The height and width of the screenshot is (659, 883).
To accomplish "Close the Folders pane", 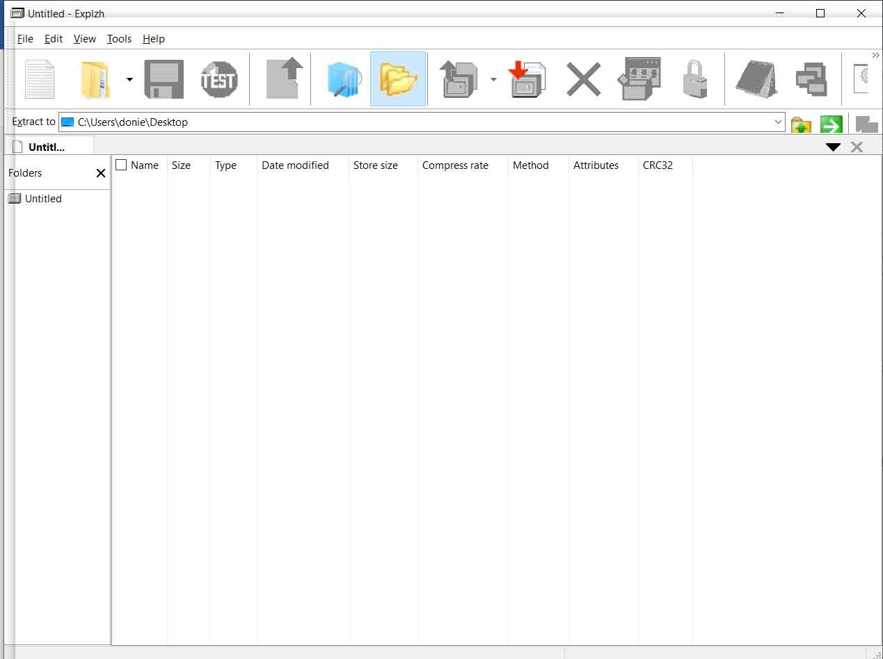I will [x=101, y=173].
